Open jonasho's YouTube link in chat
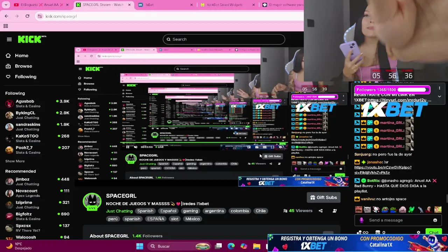This screenshot has width=448, height=252. [383, 170]
